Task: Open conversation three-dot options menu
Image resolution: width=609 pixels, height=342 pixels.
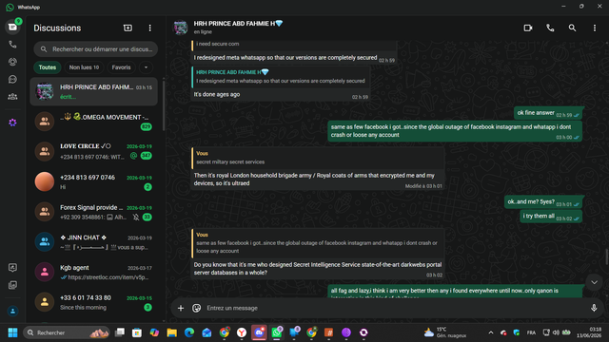Action: 594,28
